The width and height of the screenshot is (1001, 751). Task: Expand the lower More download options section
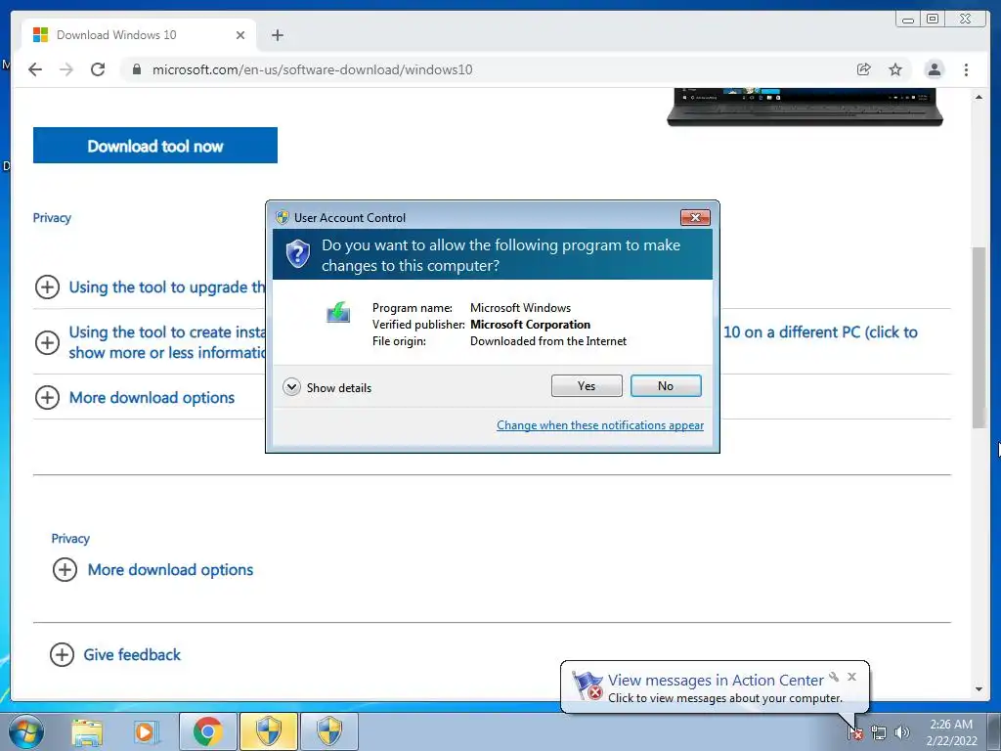point(65,570)
